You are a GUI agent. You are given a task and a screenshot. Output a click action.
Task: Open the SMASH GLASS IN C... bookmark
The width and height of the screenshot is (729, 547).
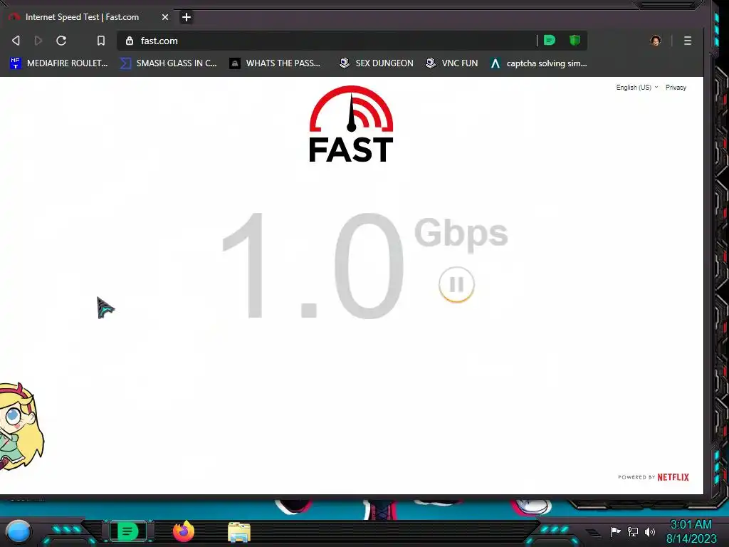pyautogui.click(x=168, y=63)
